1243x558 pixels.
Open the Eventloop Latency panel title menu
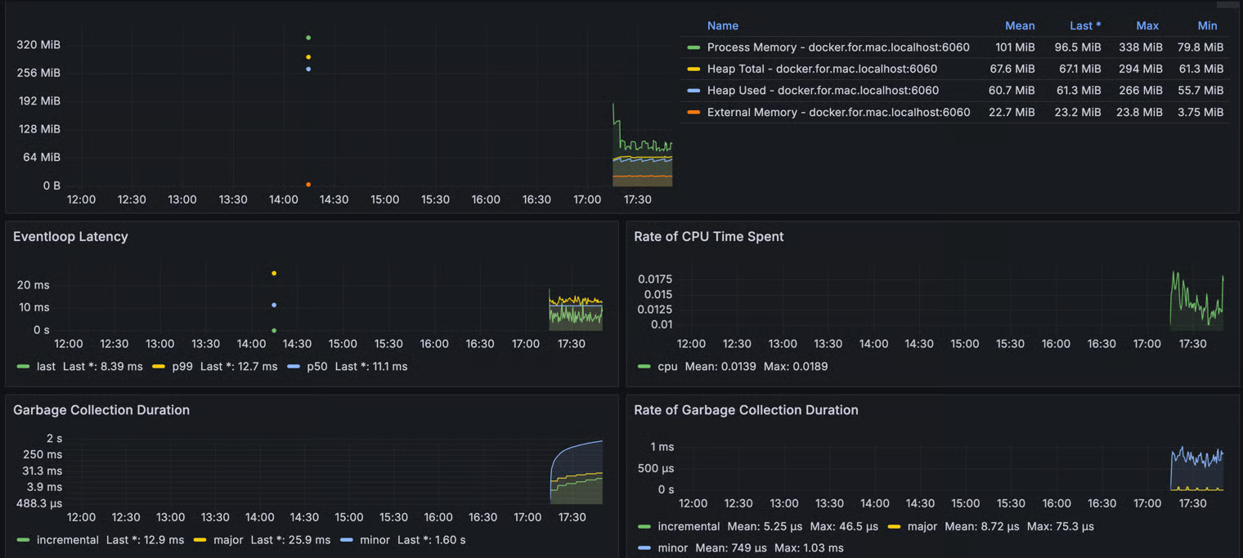[70, 237]
